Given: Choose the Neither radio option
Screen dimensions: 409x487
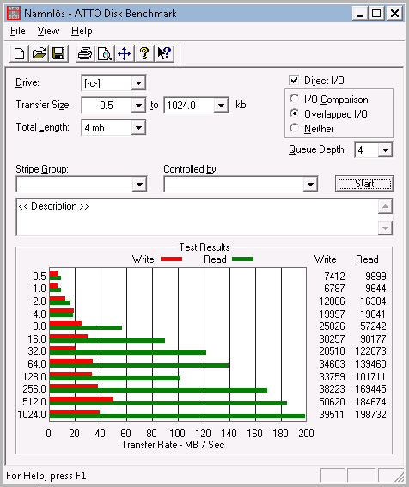Looking at the screenshot, I should pos(294,128).
